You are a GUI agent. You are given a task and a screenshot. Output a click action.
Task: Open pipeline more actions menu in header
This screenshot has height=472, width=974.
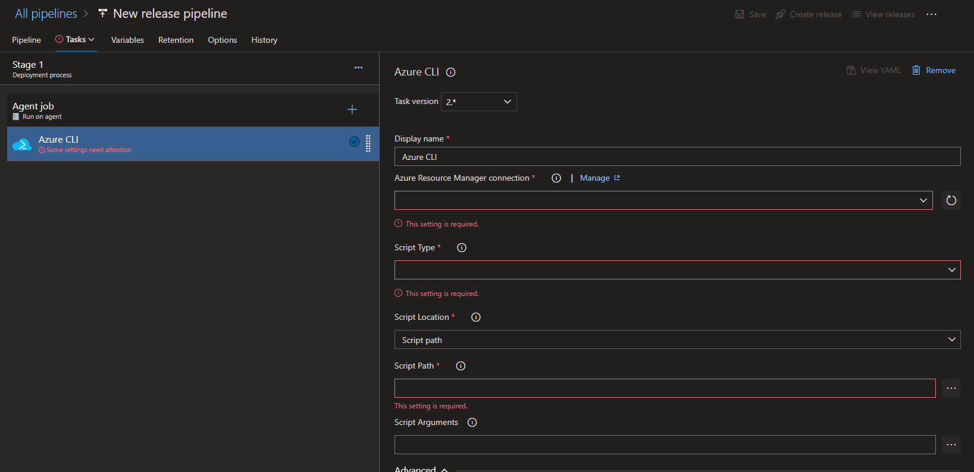point(931,14)
